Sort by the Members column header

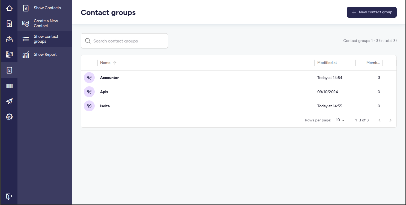373,63
